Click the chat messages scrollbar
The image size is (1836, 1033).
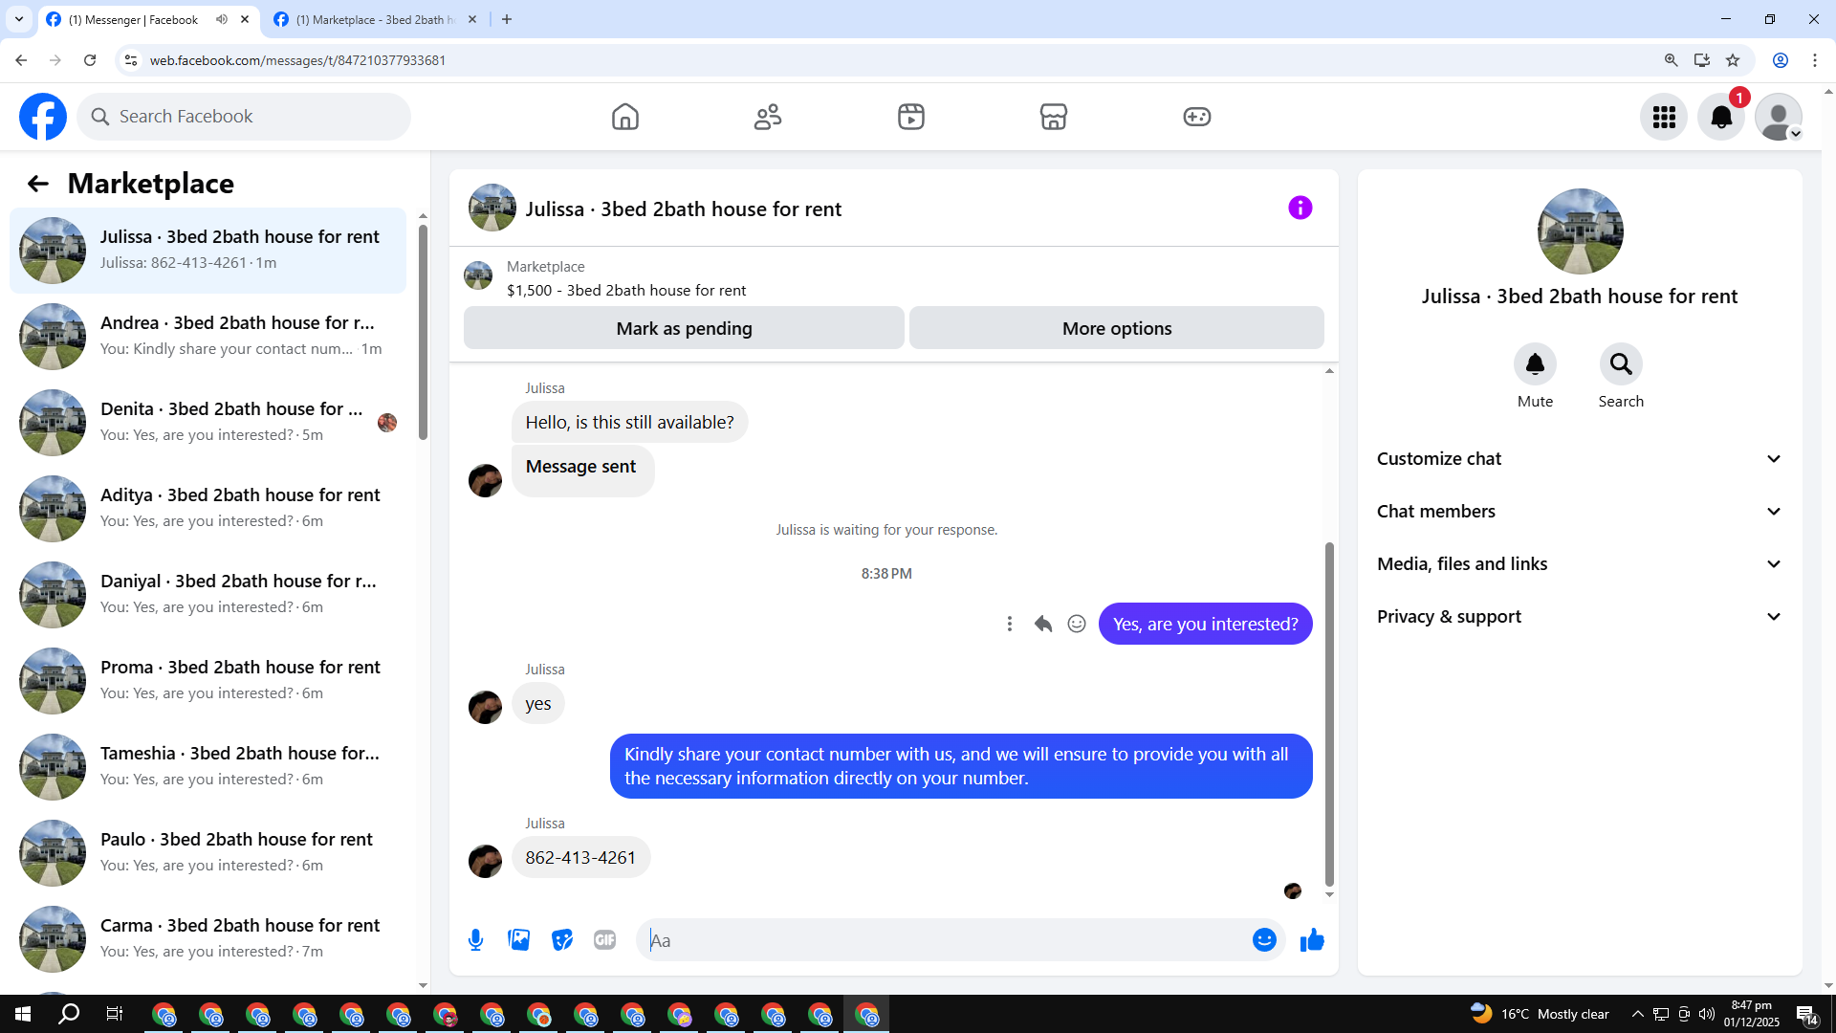point(1329,714)
